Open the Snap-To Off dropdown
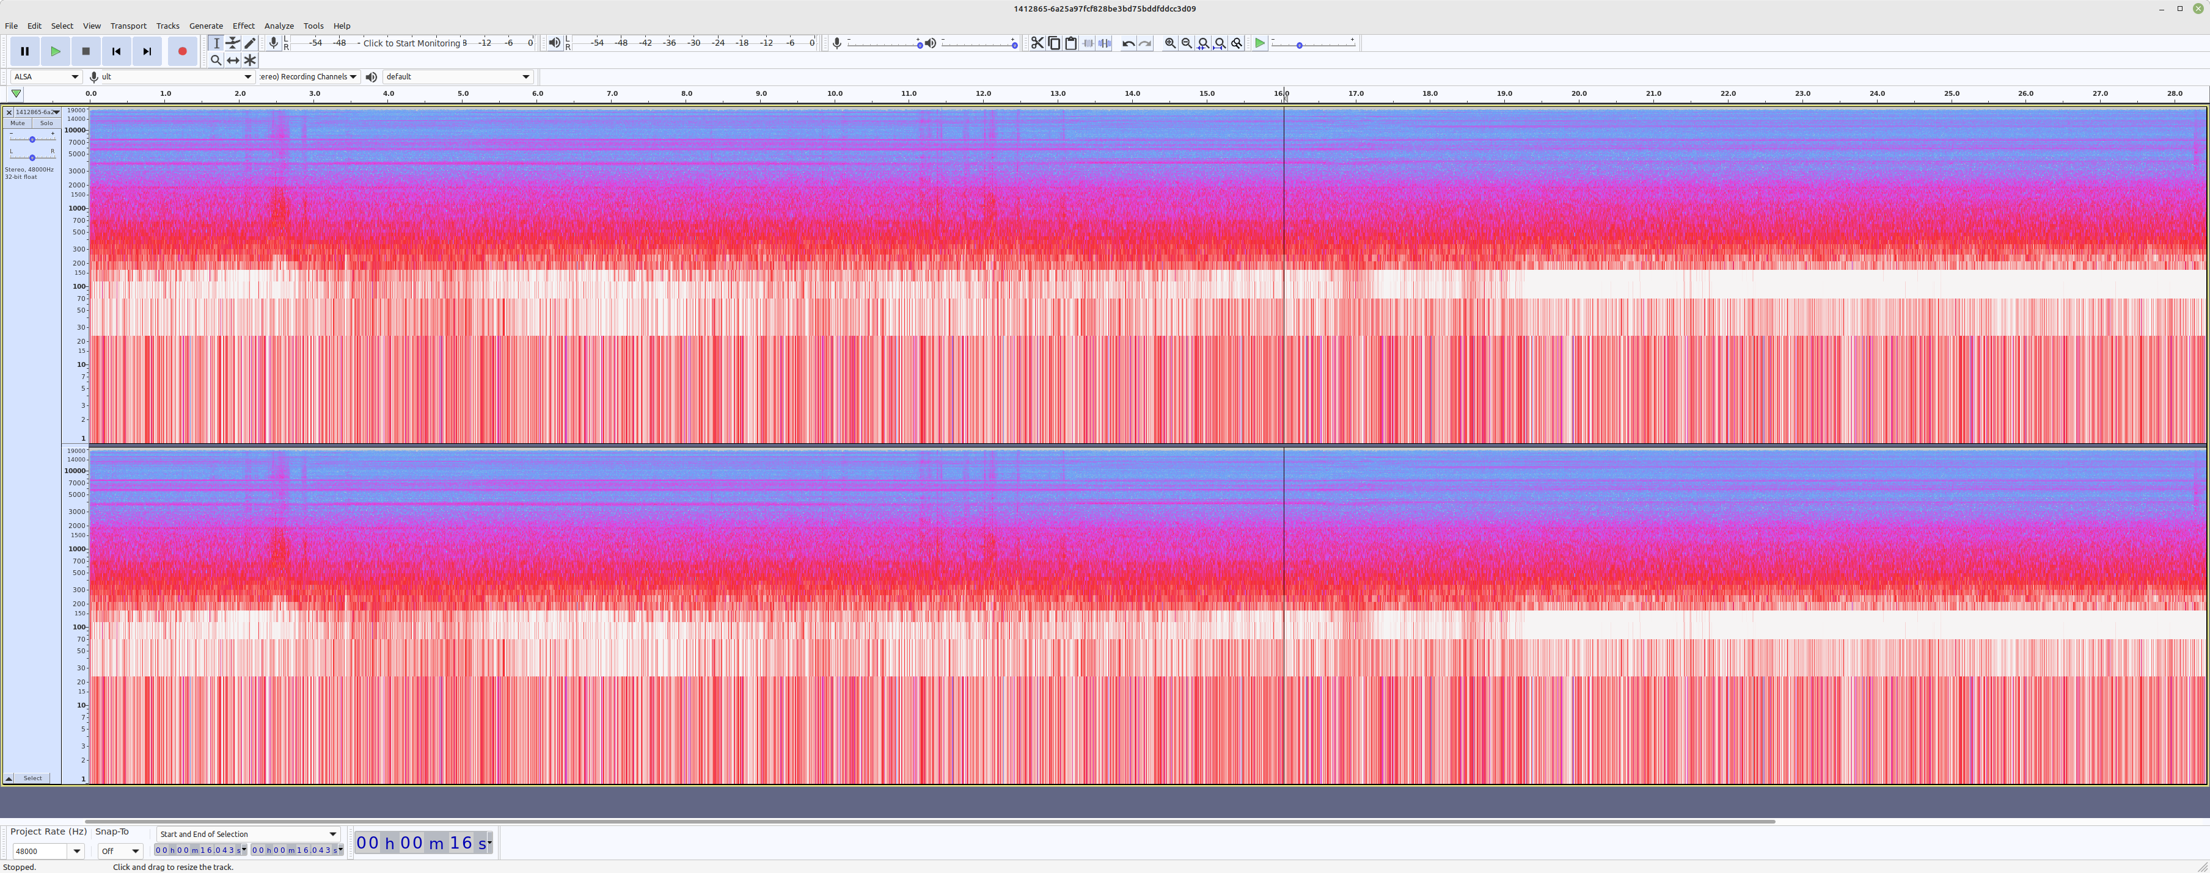Image resolution: width=2210 pixels, height=873 pixels. click(120, 850)
